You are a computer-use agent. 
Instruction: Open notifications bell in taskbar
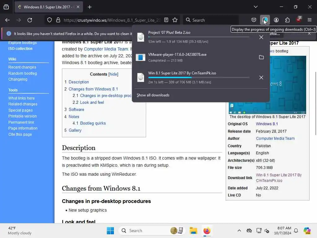tap(296, 231)
